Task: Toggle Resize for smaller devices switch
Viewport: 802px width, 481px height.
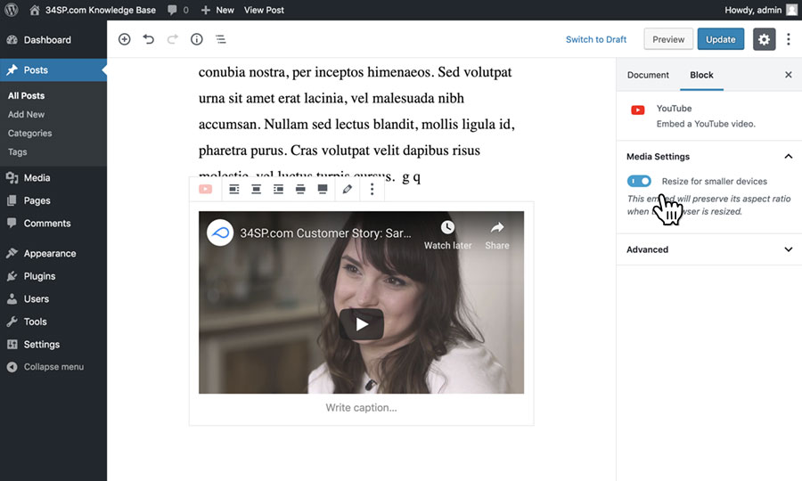Action: pos(639,181)
